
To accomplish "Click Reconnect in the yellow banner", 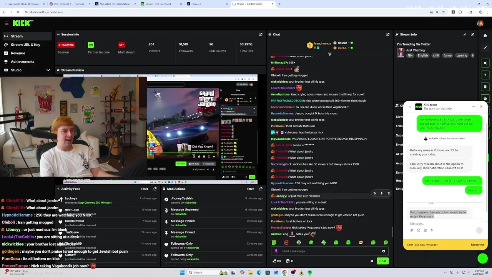I will tap(477, 245).
